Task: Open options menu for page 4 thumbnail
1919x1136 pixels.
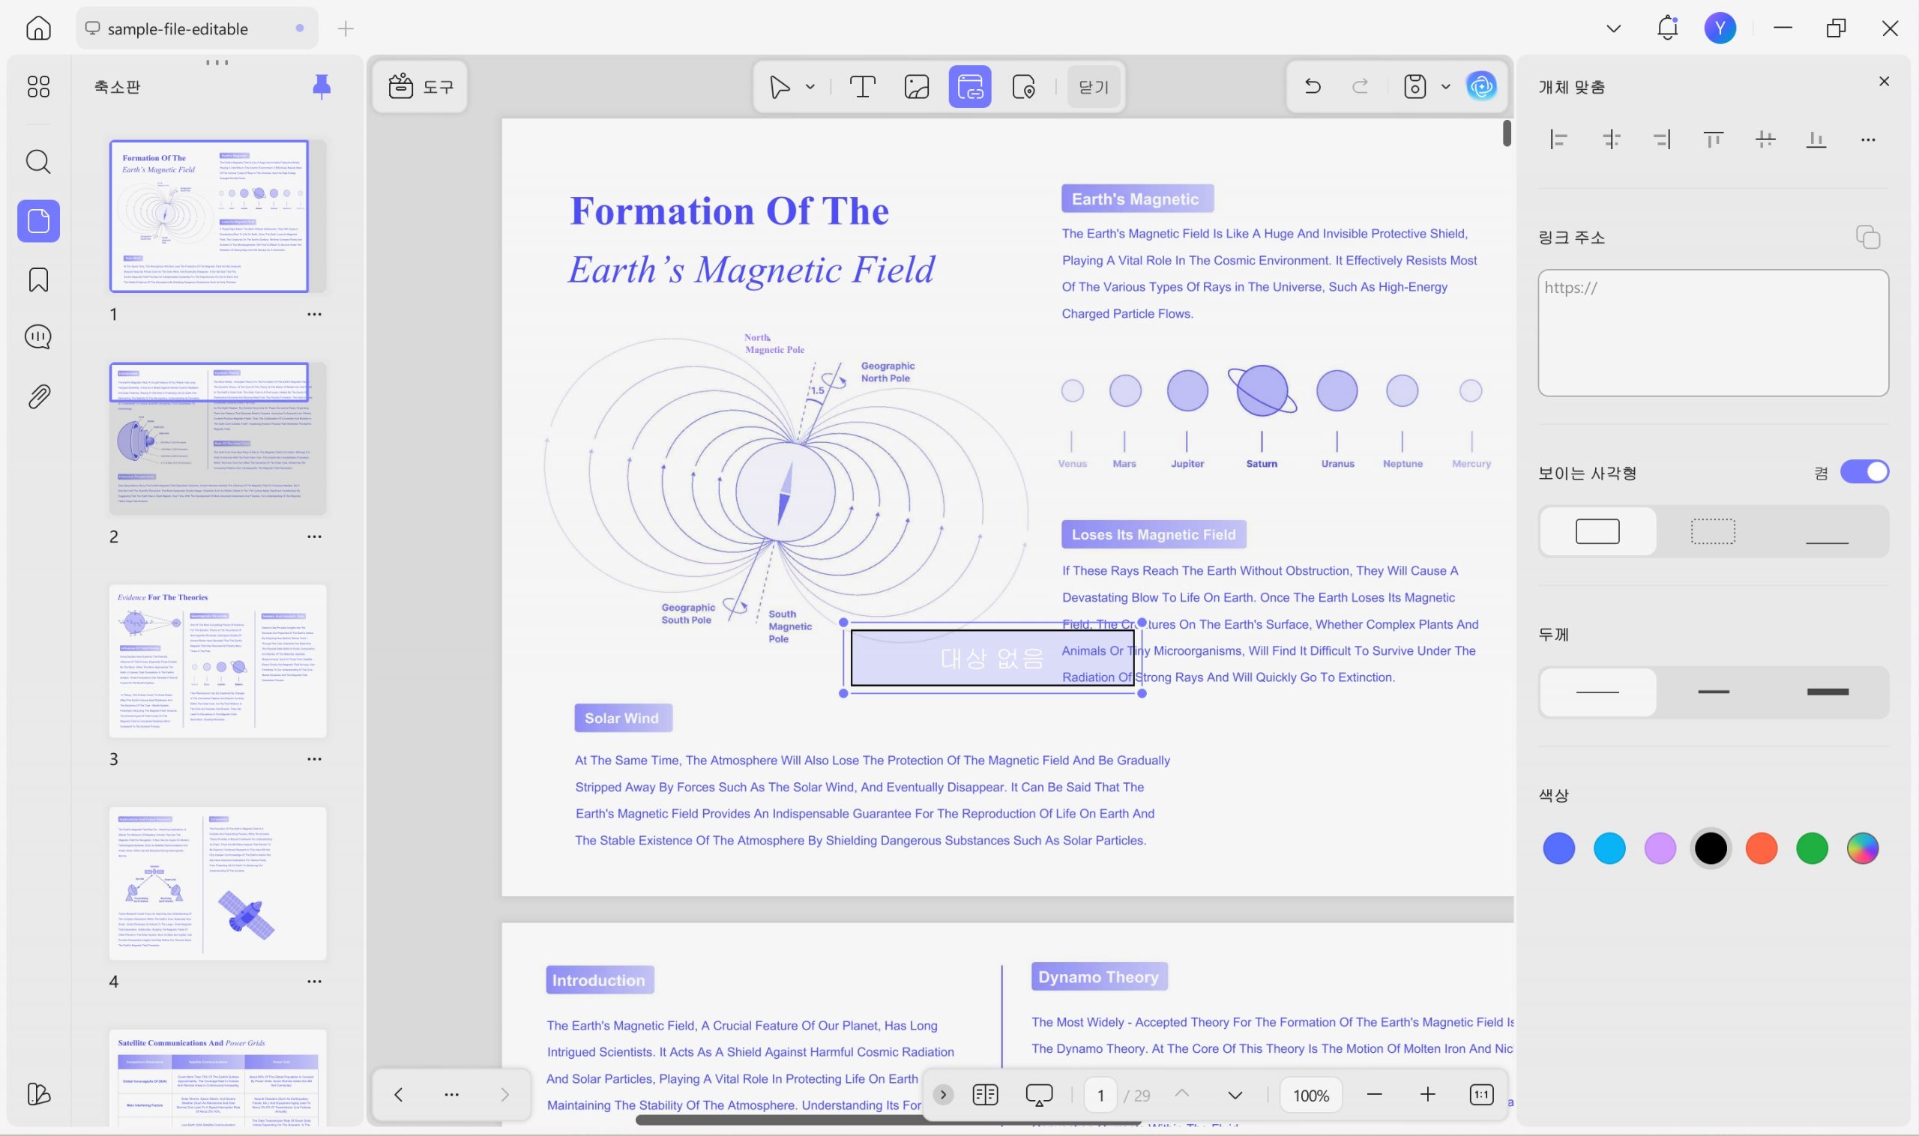Action: [314, 982]
